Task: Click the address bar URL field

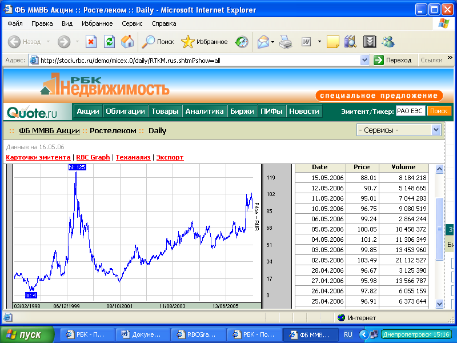Action: (199, 61)
